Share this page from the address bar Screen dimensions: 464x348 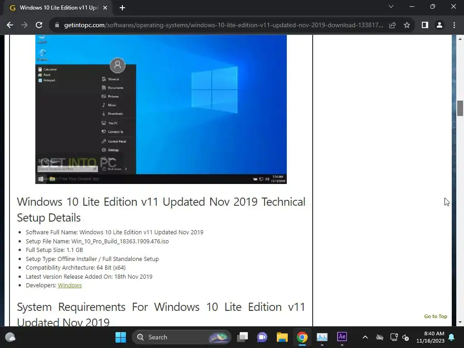point(392,25)
